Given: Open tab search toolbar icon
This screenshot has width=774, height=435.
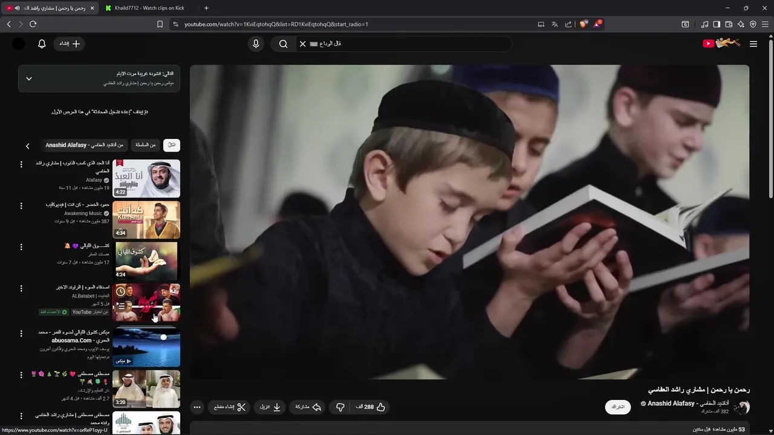Looking at the screenshot, I should 685,24.
